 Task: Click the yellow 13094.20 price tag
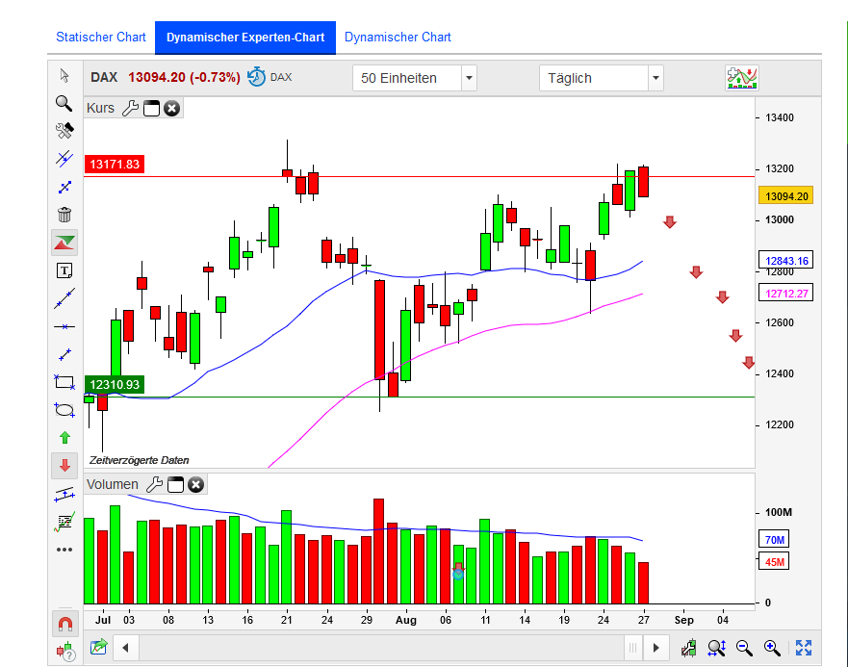pos(786,195)
